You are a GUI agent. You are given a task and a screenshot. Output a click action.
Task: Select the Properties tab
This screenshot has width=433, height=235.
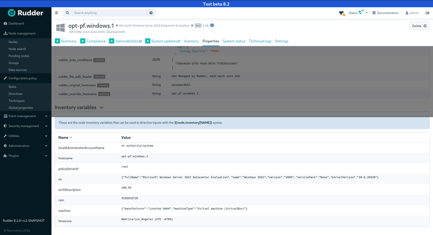pos(211,41)
